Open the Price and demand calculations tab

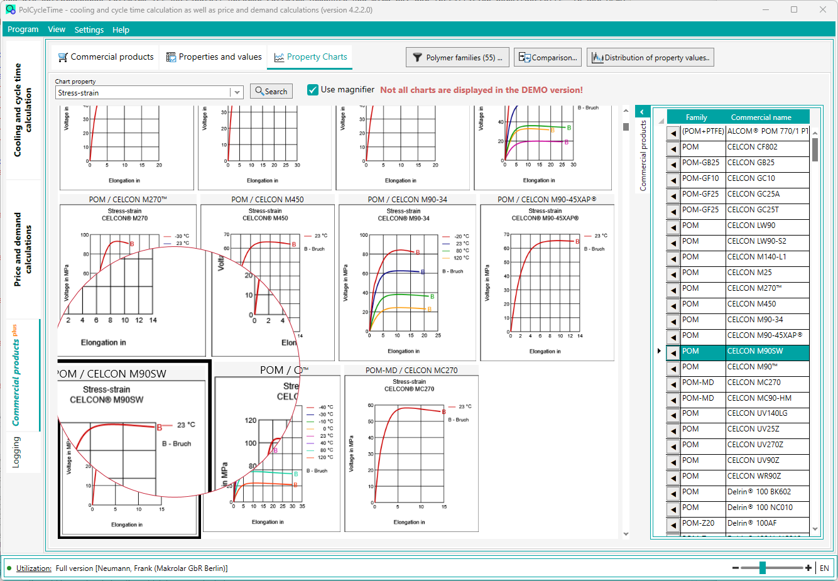pyautogui.click(x=23, y=249)
